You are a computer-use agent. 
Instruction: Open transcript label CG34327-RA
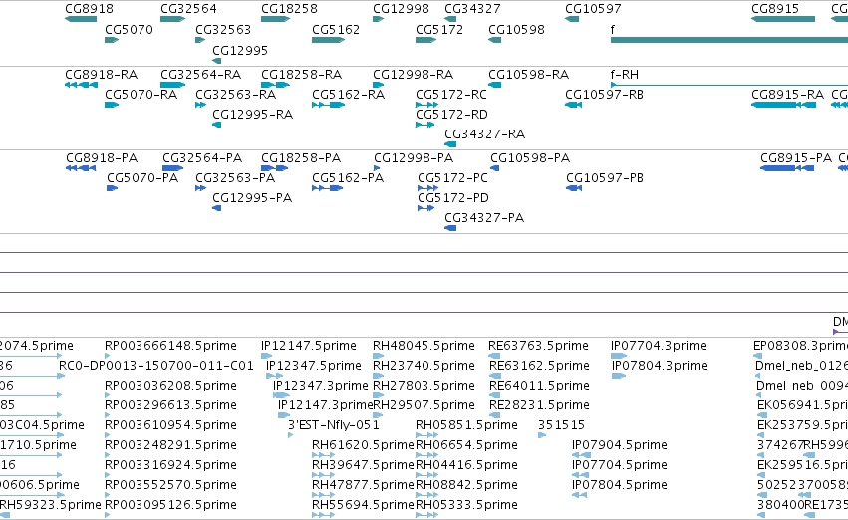pos(484,134)
